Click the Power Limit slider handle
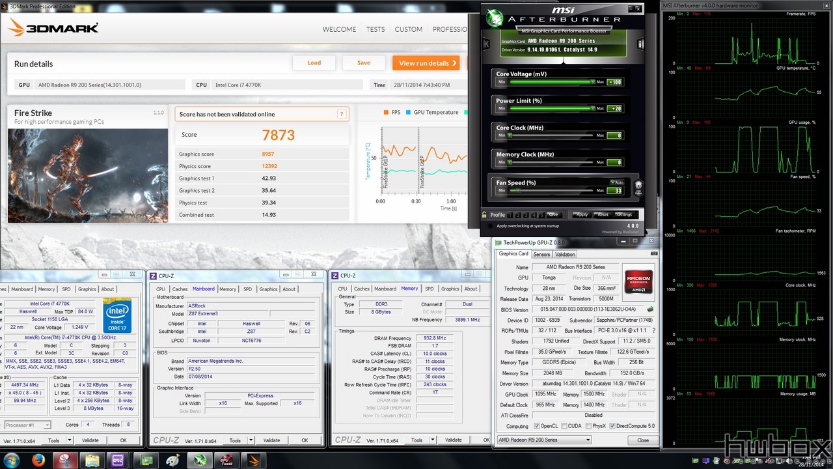Viewport: 833px width, 469px height. [592, 109]
